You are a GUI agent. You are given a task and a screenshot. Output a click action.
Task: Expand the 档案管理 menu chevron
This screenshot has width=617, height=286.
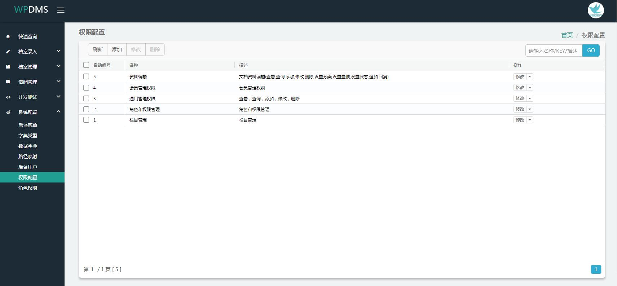click(58, 66)
